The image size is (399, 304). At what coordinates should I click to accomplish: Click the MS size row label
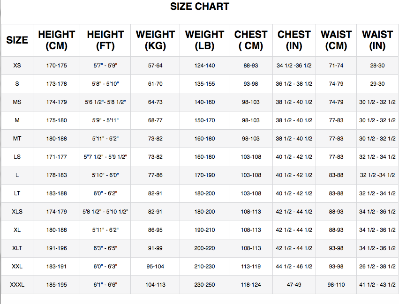(x=17, y=102)
